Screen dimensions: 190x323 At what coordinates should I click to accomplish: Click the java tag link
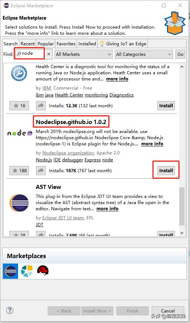coord(49,95)
